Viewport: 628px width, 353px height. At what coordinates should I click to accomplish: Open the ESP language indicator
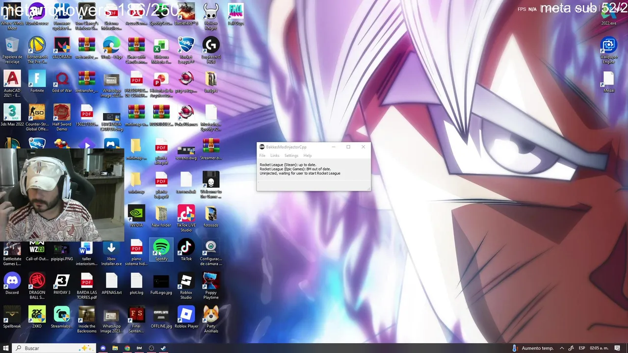(582, 348)
